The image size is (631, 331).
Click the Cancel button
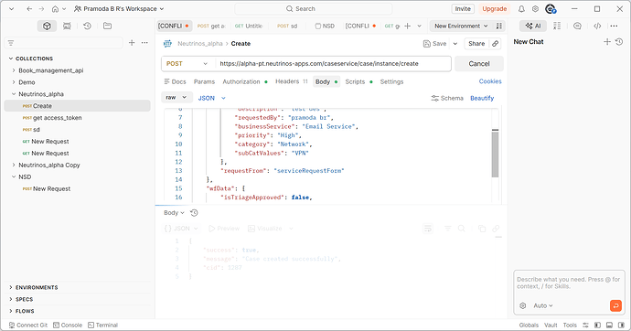(x=479, y=63)
